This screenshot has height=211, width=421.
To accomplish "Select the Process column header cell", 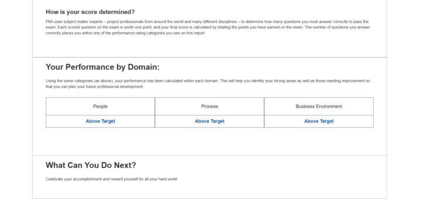I will tap(209, 106).
